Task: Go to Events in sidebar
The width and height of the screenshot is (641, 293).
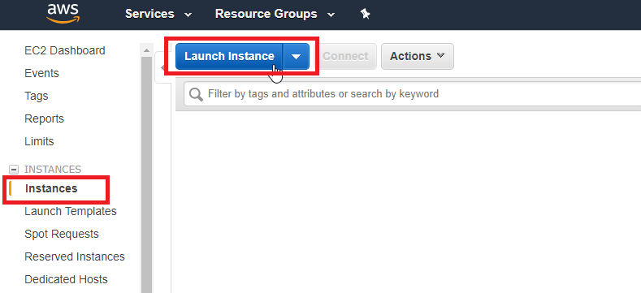Action: coord(41,74)
